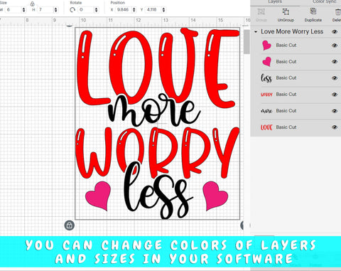The height and width of the screenshot is (271, 341).
Task: Click the Y position field showing 4.118
Action: coord(153,10)
